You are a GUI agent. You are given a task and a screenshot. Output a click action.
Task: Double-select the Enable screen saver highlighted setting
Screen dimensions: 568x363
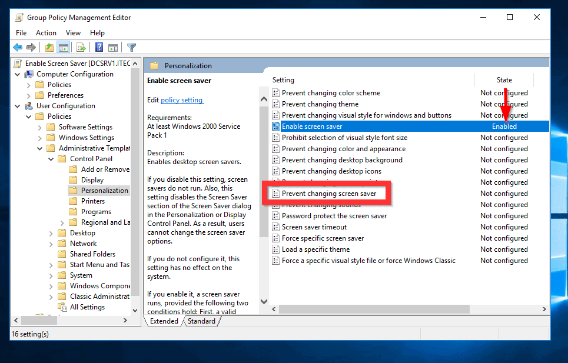(x=312, y=126)
